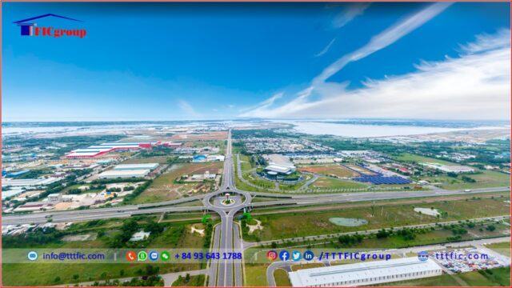
Task: Click the +84 93 643 1788 phone number
Action: click(x=208, y=256)
